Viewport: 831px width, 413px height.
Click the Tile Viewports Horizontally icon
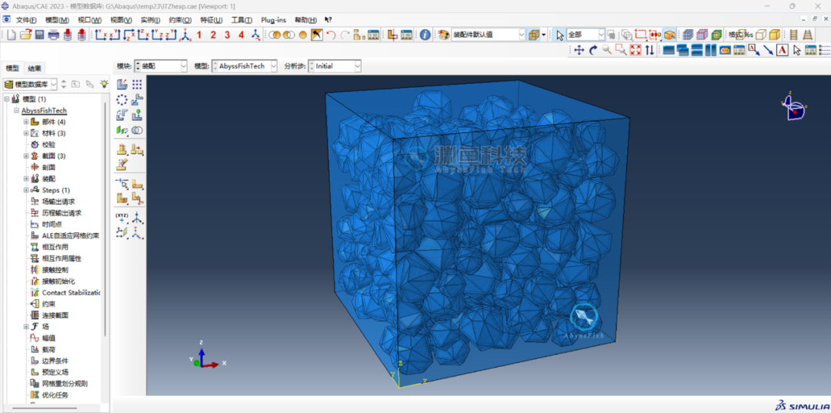(697, 50)
